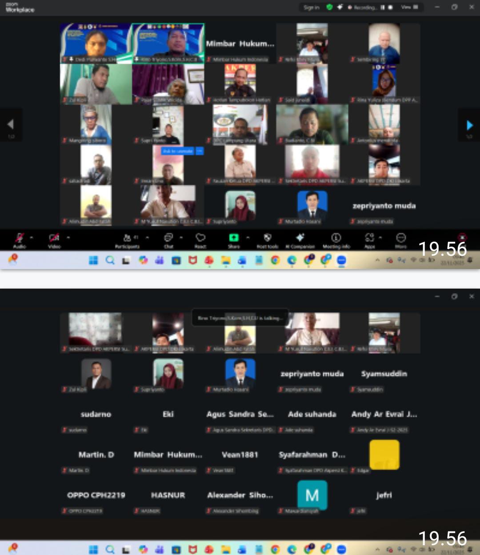This screenshot has height=555, width=480.
Task: Click the Sign in link
Action: coord(311,7)
